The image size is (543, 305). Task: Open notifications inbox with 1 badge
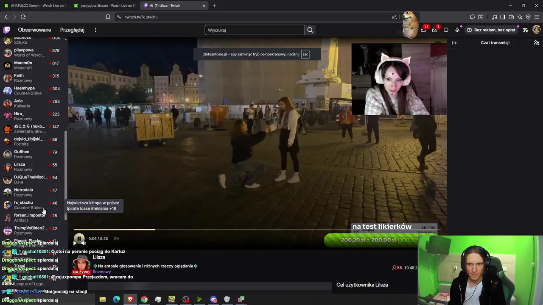(435, 30)
